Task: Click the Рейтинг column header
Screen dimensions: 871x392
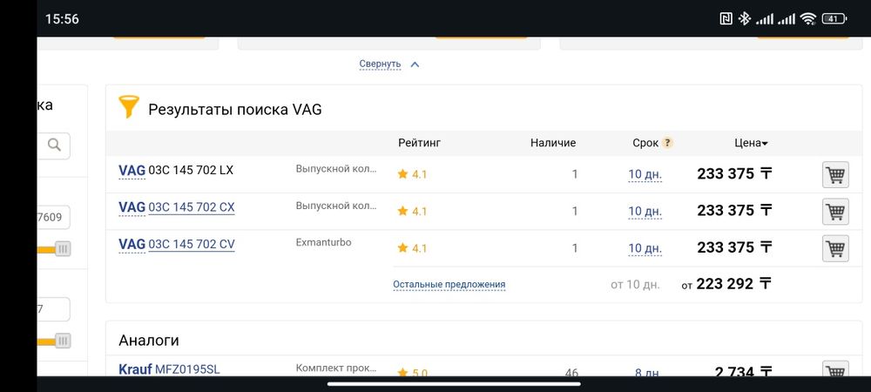Action: coord(419,143)
